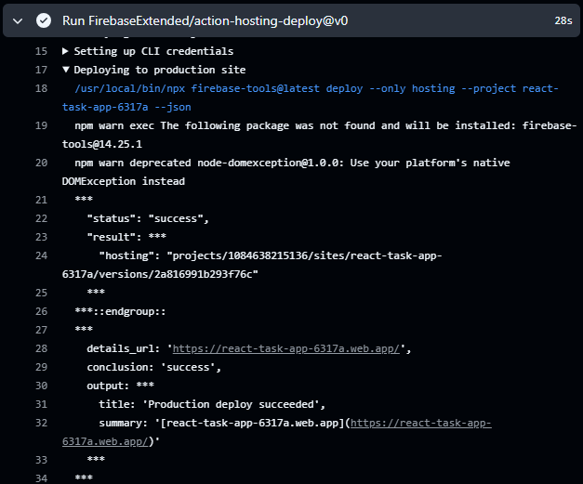Click the Setting up CLI credentials text

click(x=153, y=51)
